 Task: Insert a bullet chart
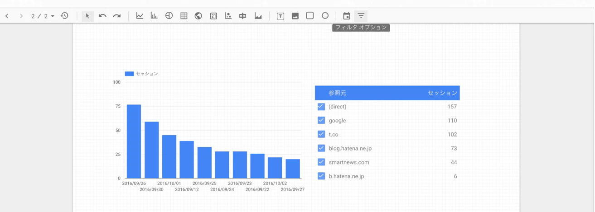[243, 16]
